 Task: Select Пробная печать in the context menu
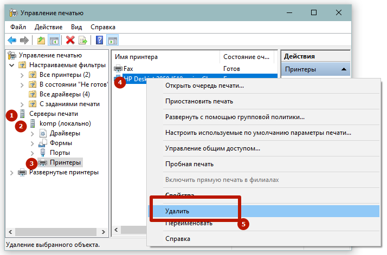pyautogui.click(x=189, y=164)
